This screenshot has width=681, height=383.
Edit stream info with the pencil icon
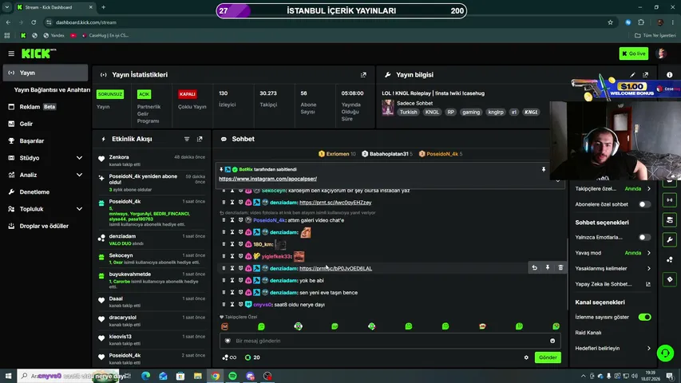pos(632,75)
